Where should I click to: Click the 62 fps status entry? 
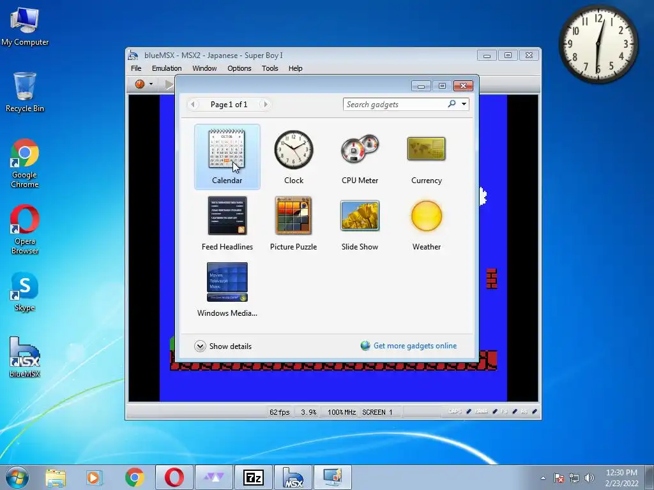(280, 412)
